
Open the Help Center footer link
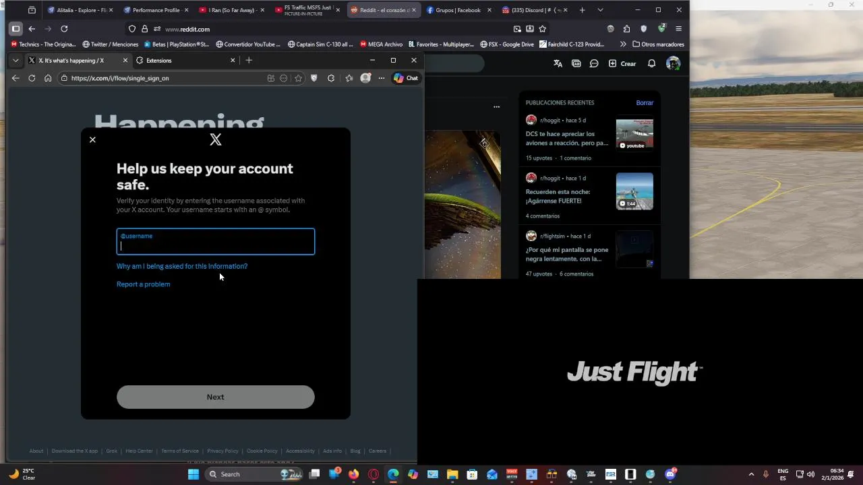coord(140,451)
